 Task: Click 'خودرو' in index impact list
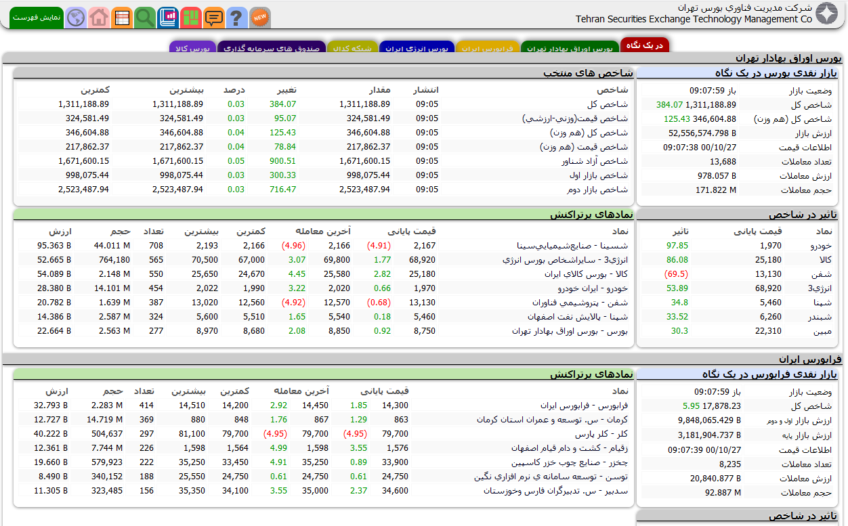tap(821, 246)
